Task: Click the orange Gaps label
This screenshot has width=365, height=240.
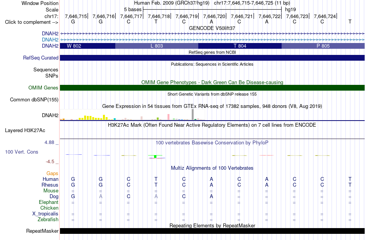Action: tap(52, 173)
